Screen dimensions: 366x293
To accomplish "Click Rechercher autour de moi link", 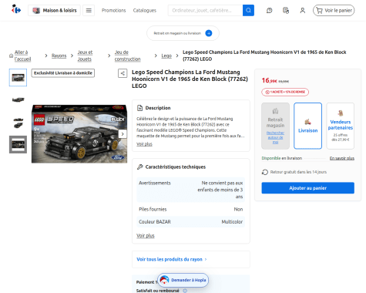I will coord(275,137).
